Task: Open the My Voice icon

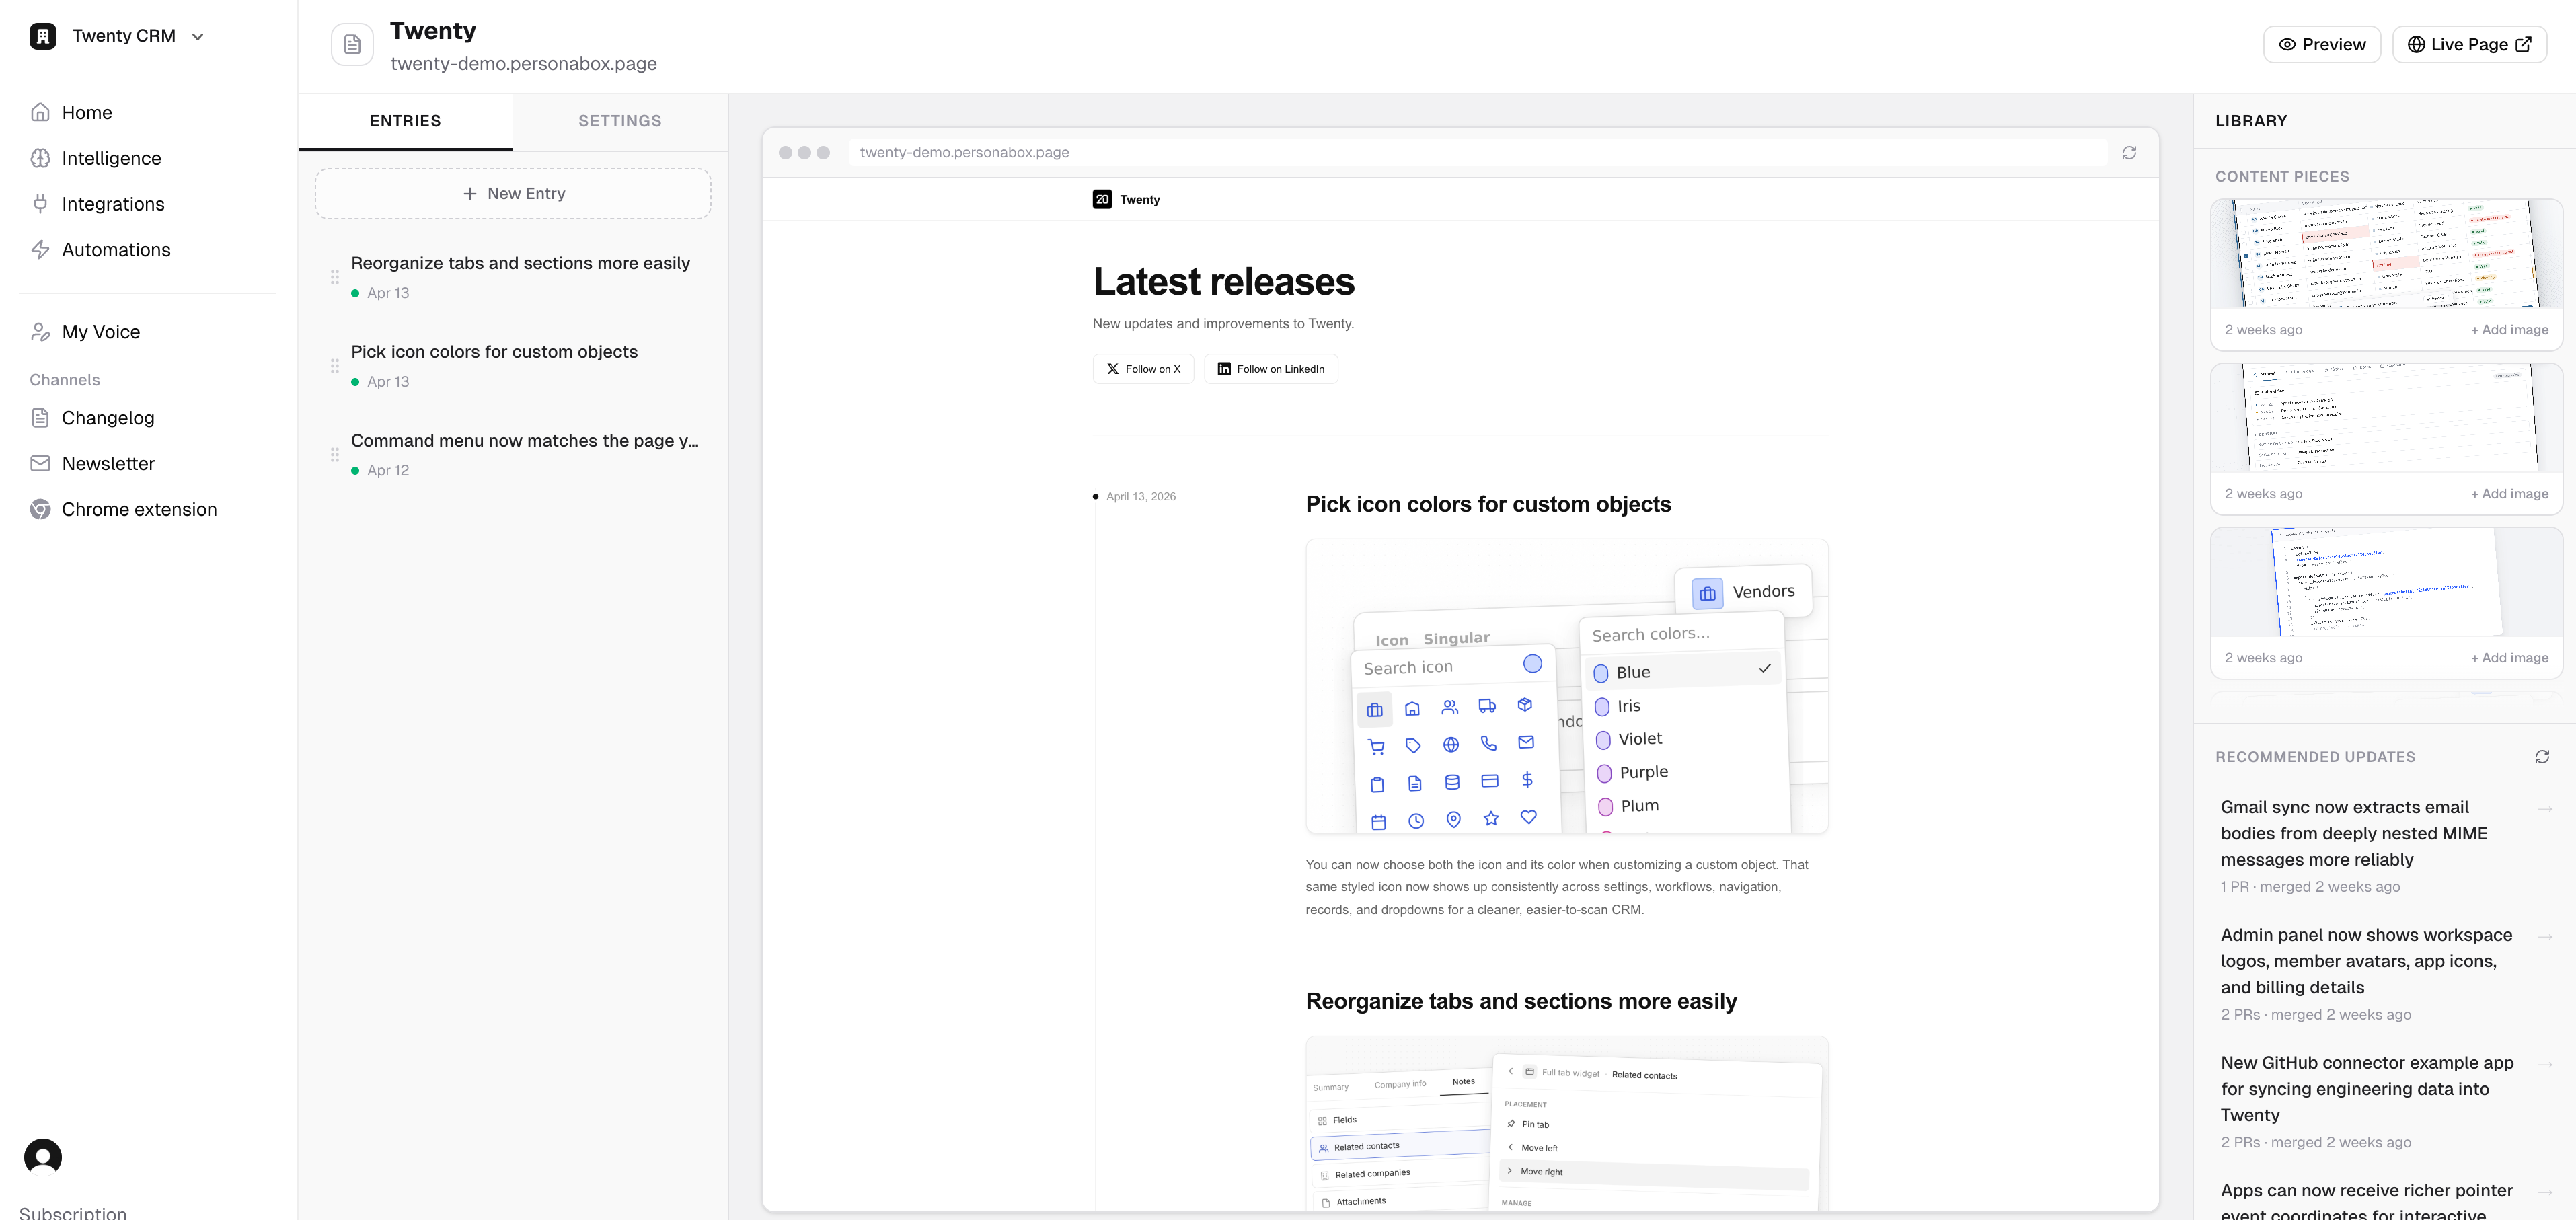Action: point(40,332)
